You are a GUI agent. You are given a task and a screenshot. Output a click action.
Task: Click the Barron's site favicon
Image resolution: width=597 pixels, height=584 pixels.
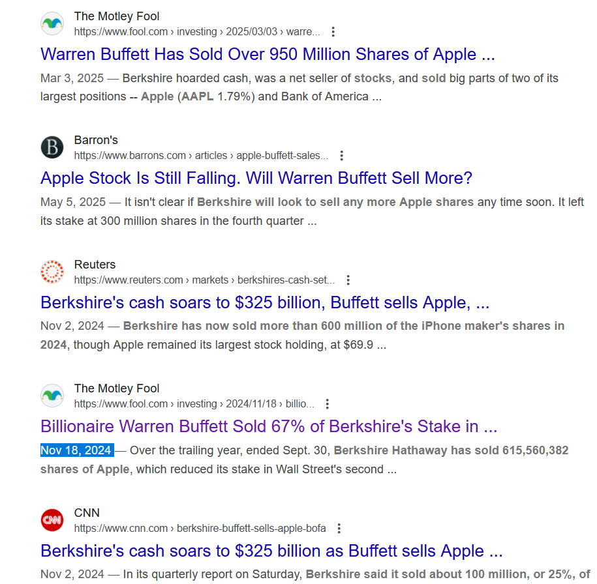click(52, 148)
